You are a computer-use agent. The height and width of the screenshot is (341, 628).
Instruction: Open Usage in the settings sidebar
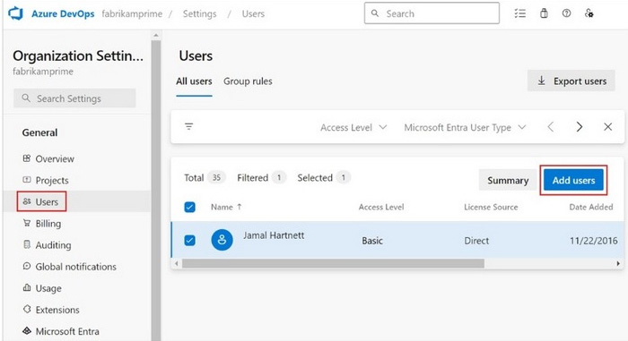[x=48, y=288]
